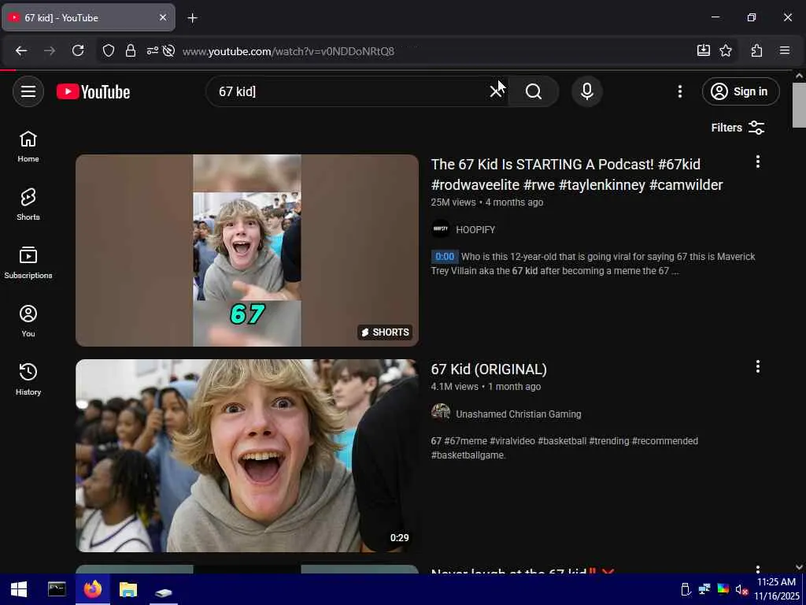The image size is (806, 605).
Task: Sign in to YouTube
Action: coord(741,91)
